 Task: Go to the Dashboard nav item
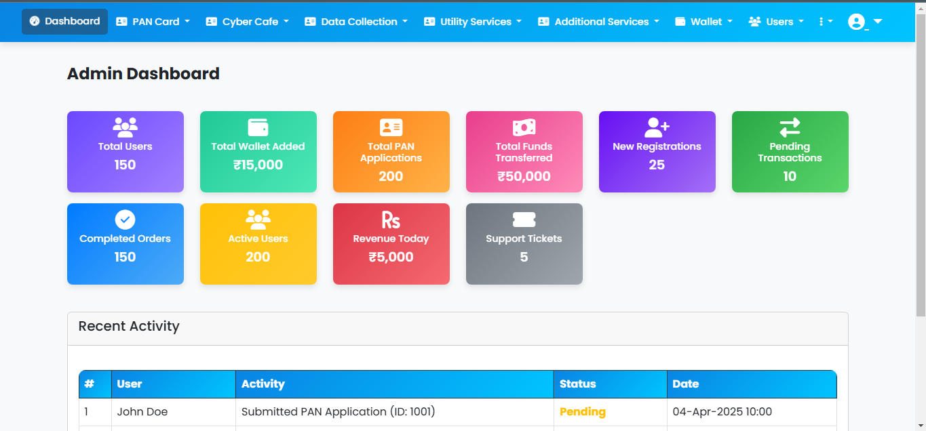click(x=64, y=22)
